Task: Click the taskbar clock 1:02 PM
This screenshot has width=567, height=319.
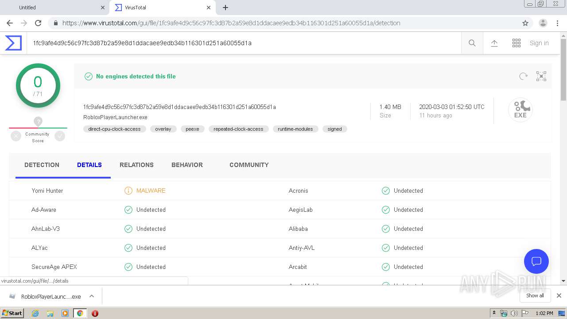Action: (x=544, y=313)
